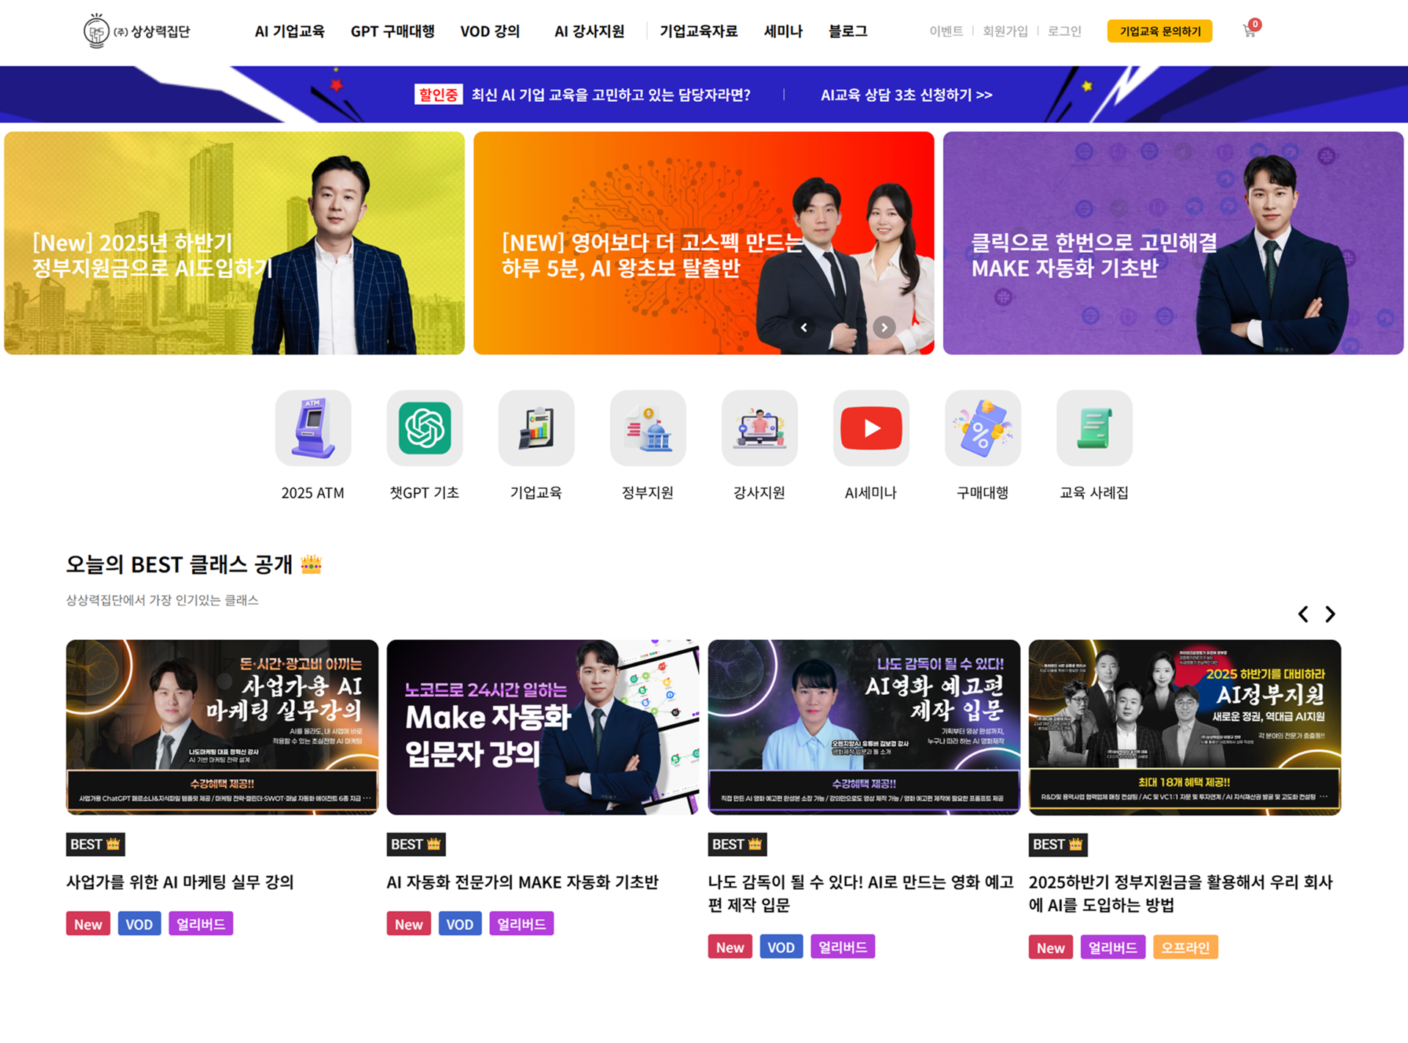Open the Make 자동화 입문자 강의 thumbnail

point(543,727)
